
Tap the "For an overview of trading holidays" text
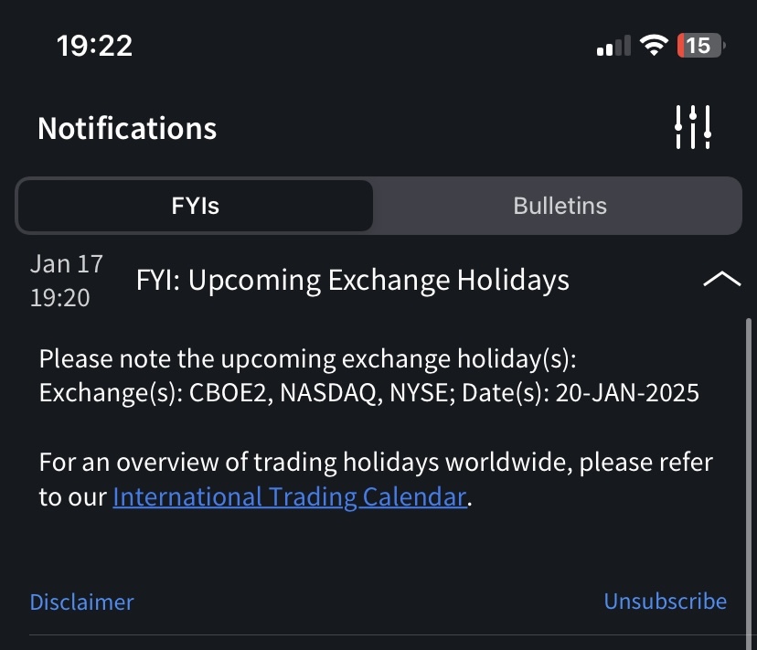(375, 462)
